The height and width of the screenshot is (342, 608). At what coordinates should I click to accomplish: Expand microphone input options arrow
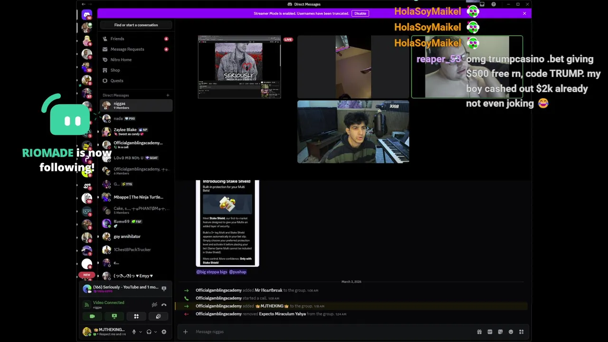(x=140, y=332)
